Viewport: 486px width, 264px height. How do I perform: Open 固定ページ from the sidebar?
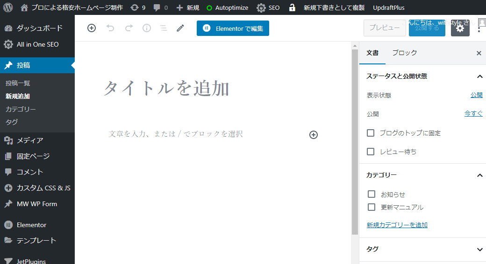37,156
